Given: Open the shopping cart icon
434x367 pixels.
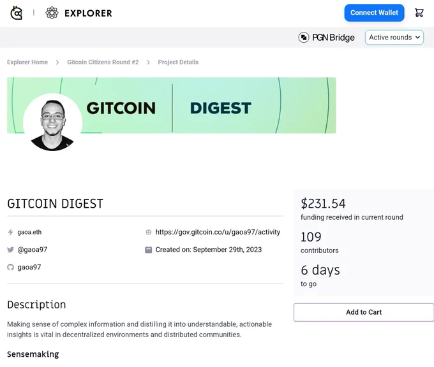Looking at the screenshot, I should click(x=419, y=13).
